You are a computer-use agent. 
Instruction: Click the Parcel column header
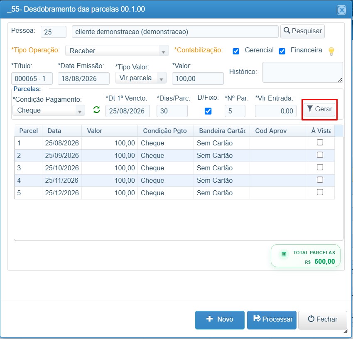pyautogui.click(x=28, y=131)
